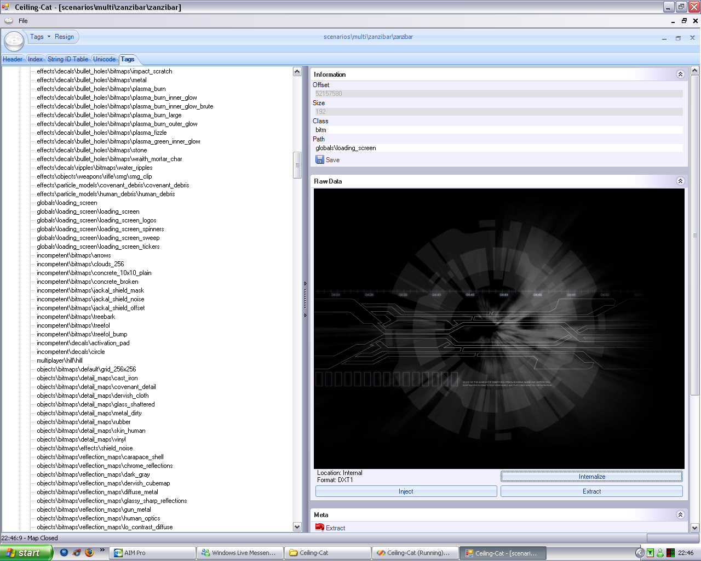Click the Extract button below Internalize
This screenshot has height=561, width=701.
(x=591, y=491)
